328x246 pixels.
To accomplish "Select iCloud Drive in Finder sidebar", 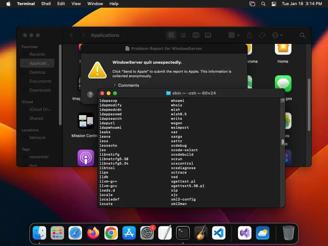I will [37, 110].
